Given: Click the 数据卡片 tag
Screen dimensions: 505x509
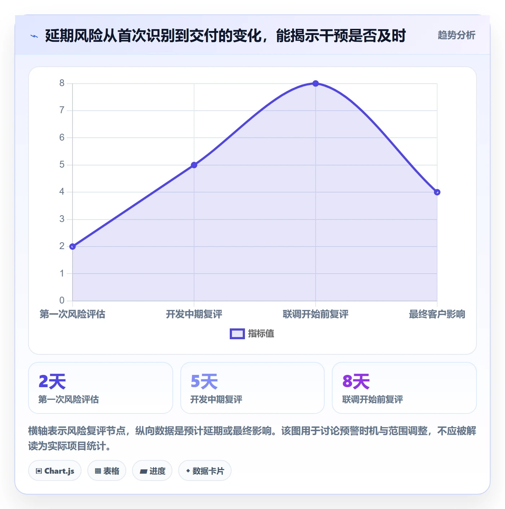Looking at the screenshot, I should (x=205, y=471).
